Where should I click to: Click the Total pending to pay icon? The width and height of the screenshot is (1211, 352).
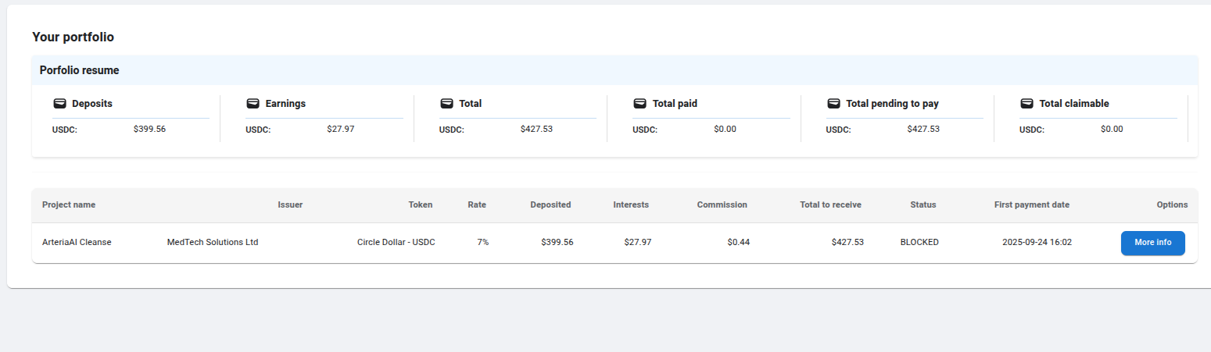tap(833, 104)
